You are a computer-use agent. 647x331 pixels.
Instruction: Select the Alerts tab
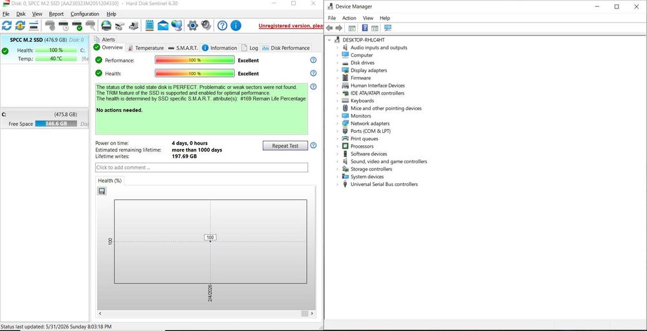[x=105, y=40]
